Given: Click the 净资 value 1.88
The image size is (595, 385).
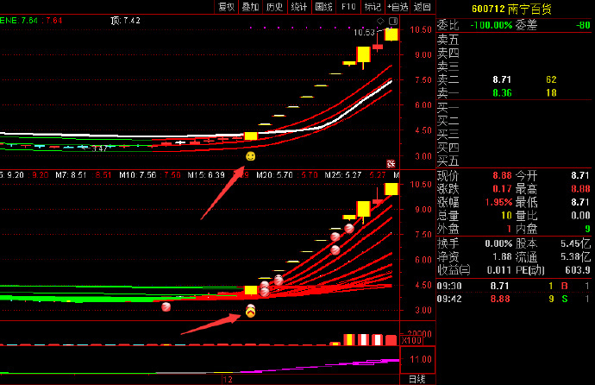Looking at the screenshot, I should (x=502, y=257).
